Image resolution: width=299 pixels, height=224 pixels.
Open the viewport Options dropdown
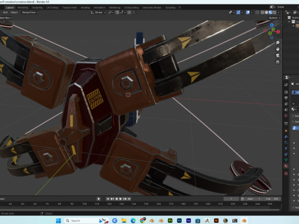[274, 18]
